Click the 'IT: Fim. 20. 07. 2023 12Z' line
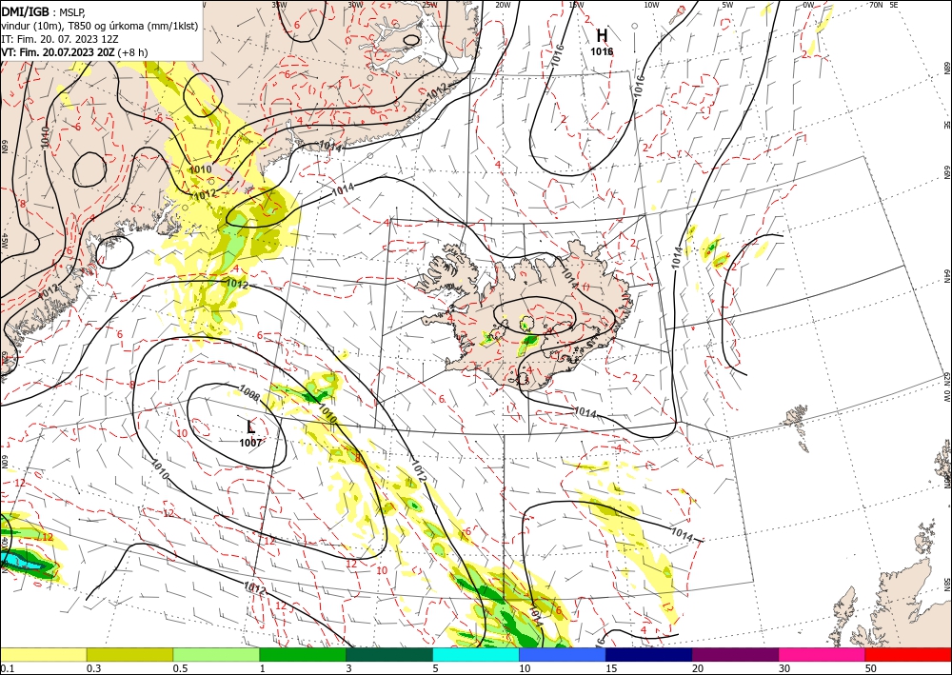Image resolution: width=952 pixels, height=675 pixels. coord(59,39)
